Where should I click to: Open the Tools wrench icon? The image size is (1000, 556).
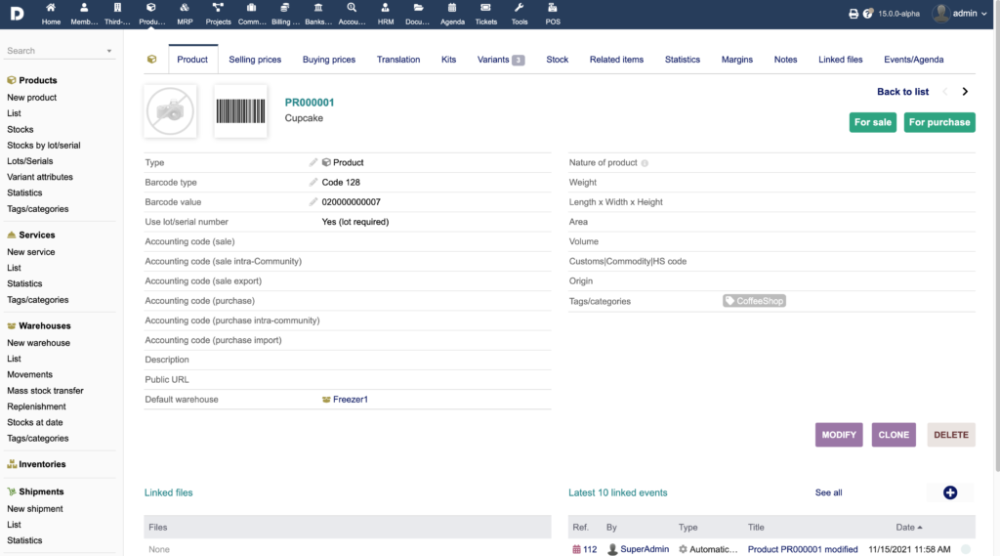click(520, 9)
